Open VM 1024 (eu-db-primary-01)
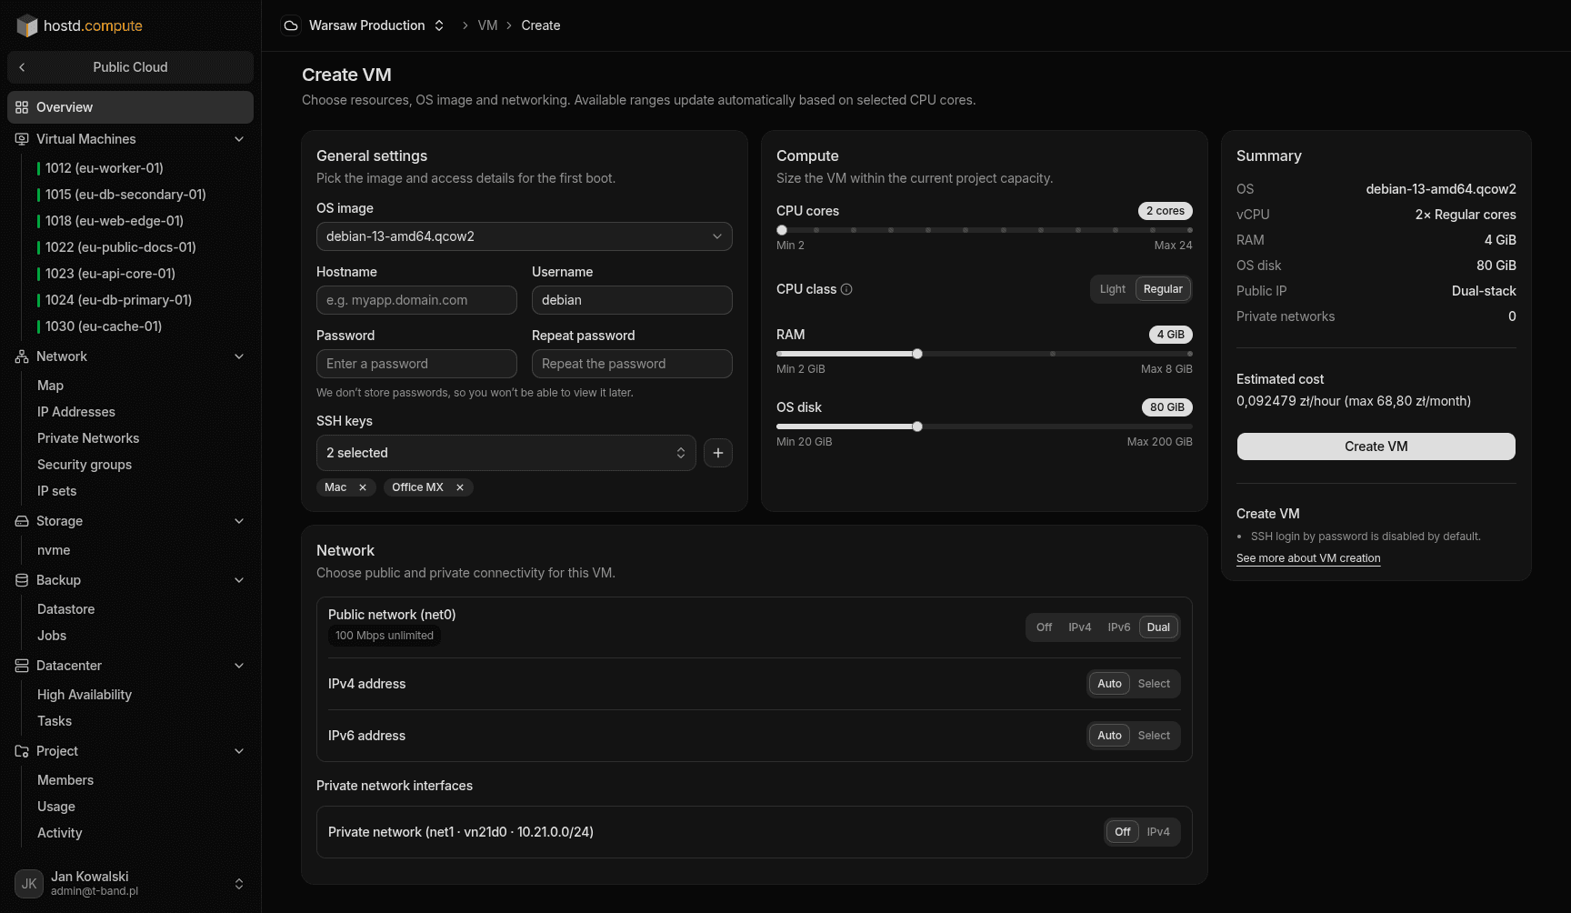 pyautogui.click(x=118, y=300)
